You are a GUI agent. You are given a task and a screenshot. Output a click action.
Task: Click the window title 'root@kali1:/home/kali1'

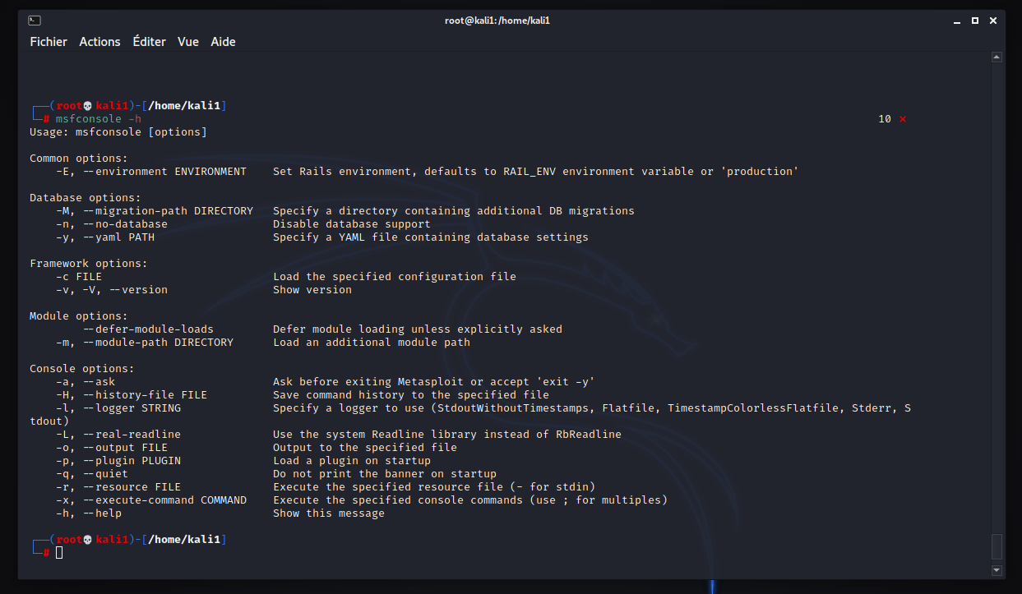[497, 21]
